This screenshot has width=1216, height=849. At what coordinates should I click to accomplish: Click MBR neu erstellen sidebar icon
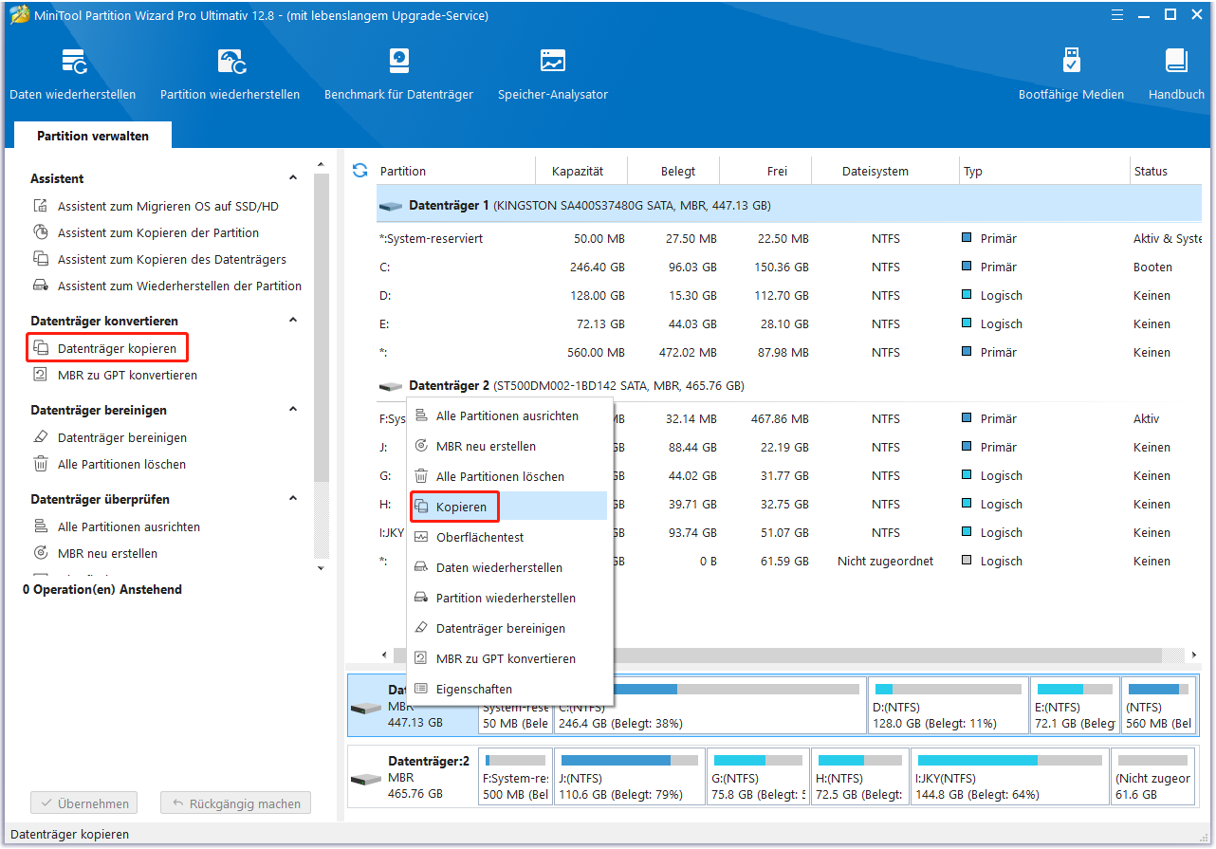[41, 553]
